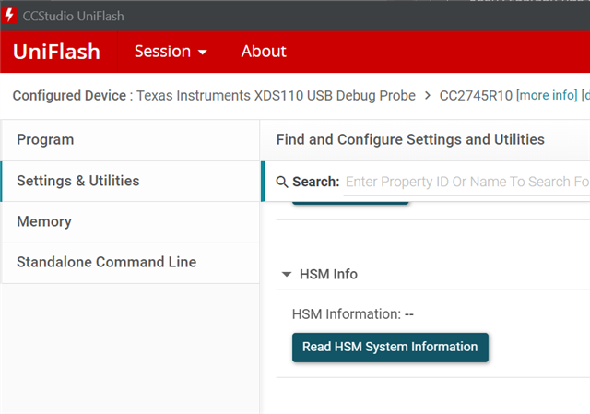The width and height of the screenshot is (590, 414).
Task: Open the Memory tab
Action: [130, 221]
